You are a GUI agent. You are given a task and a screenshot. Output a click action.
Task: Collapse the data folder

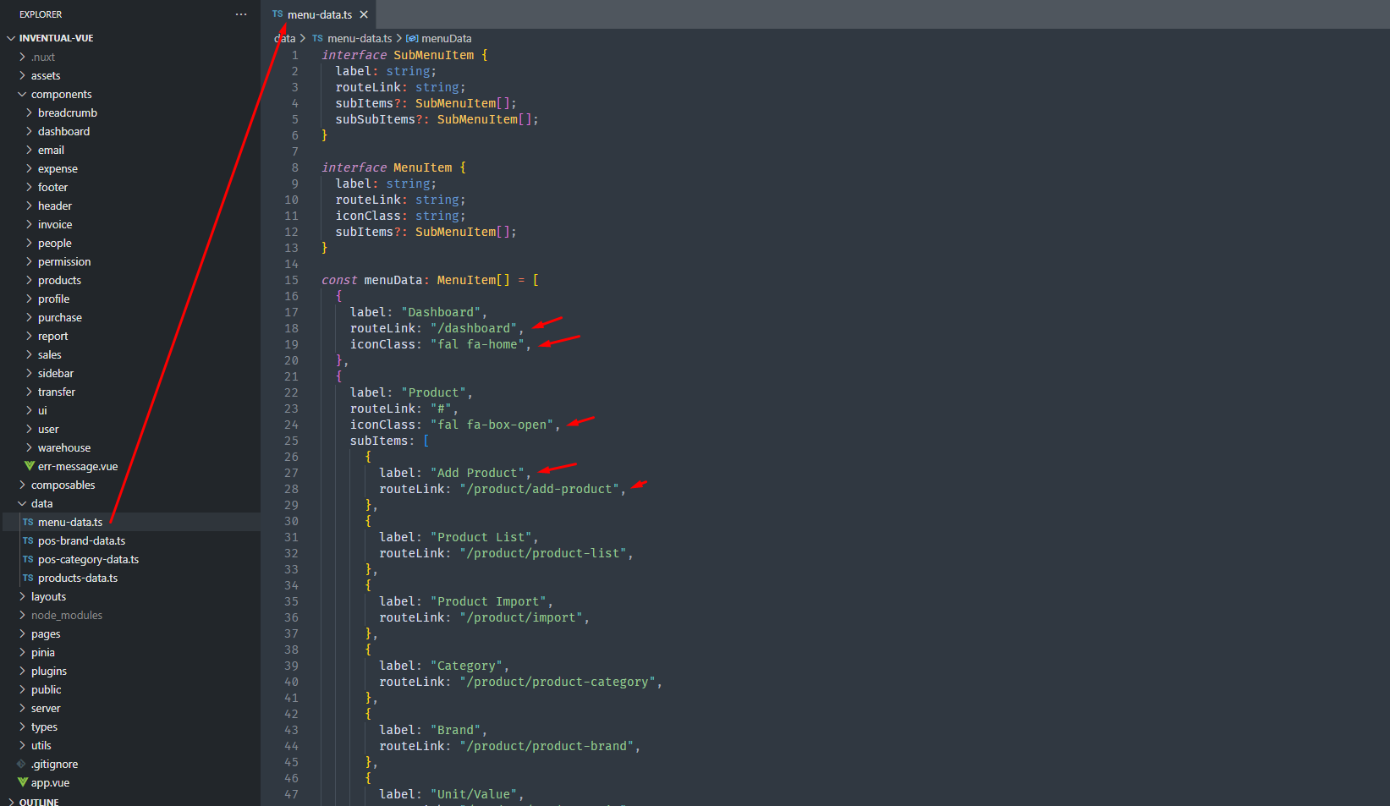tap(41, 503)
